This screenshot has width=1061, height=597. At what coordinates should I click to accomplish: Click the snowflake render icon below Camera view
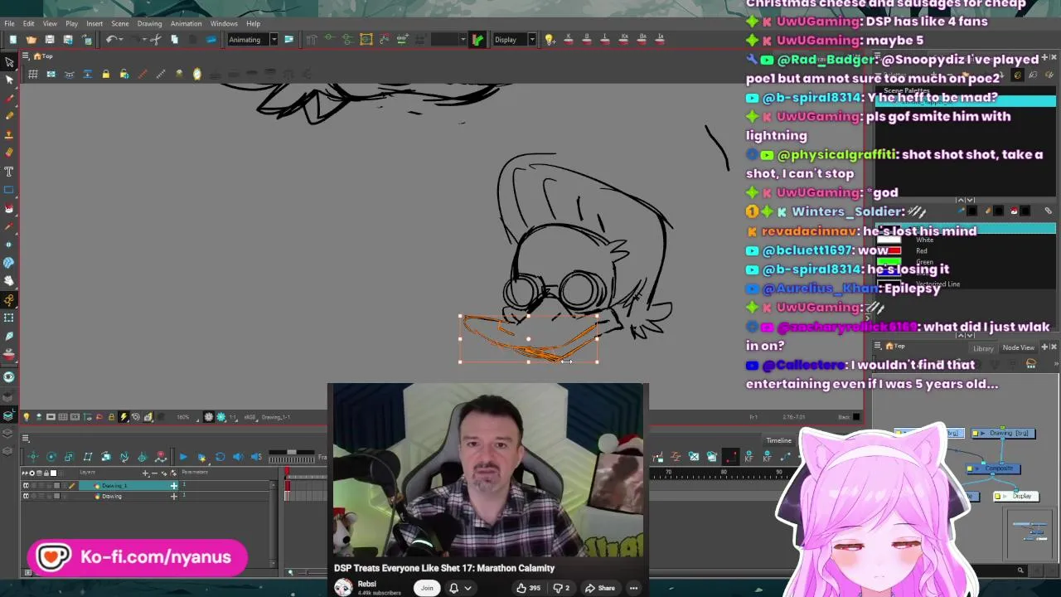click(221, 416)
